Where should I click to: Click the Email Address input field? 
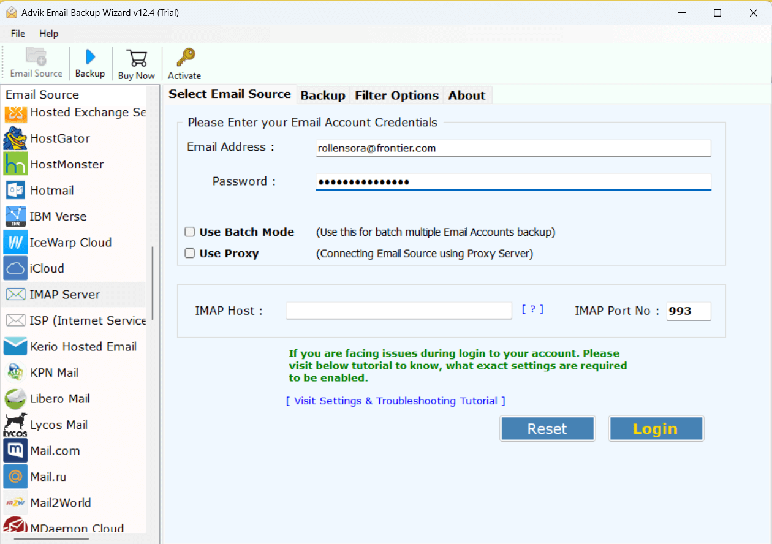(x=513, y=148)
